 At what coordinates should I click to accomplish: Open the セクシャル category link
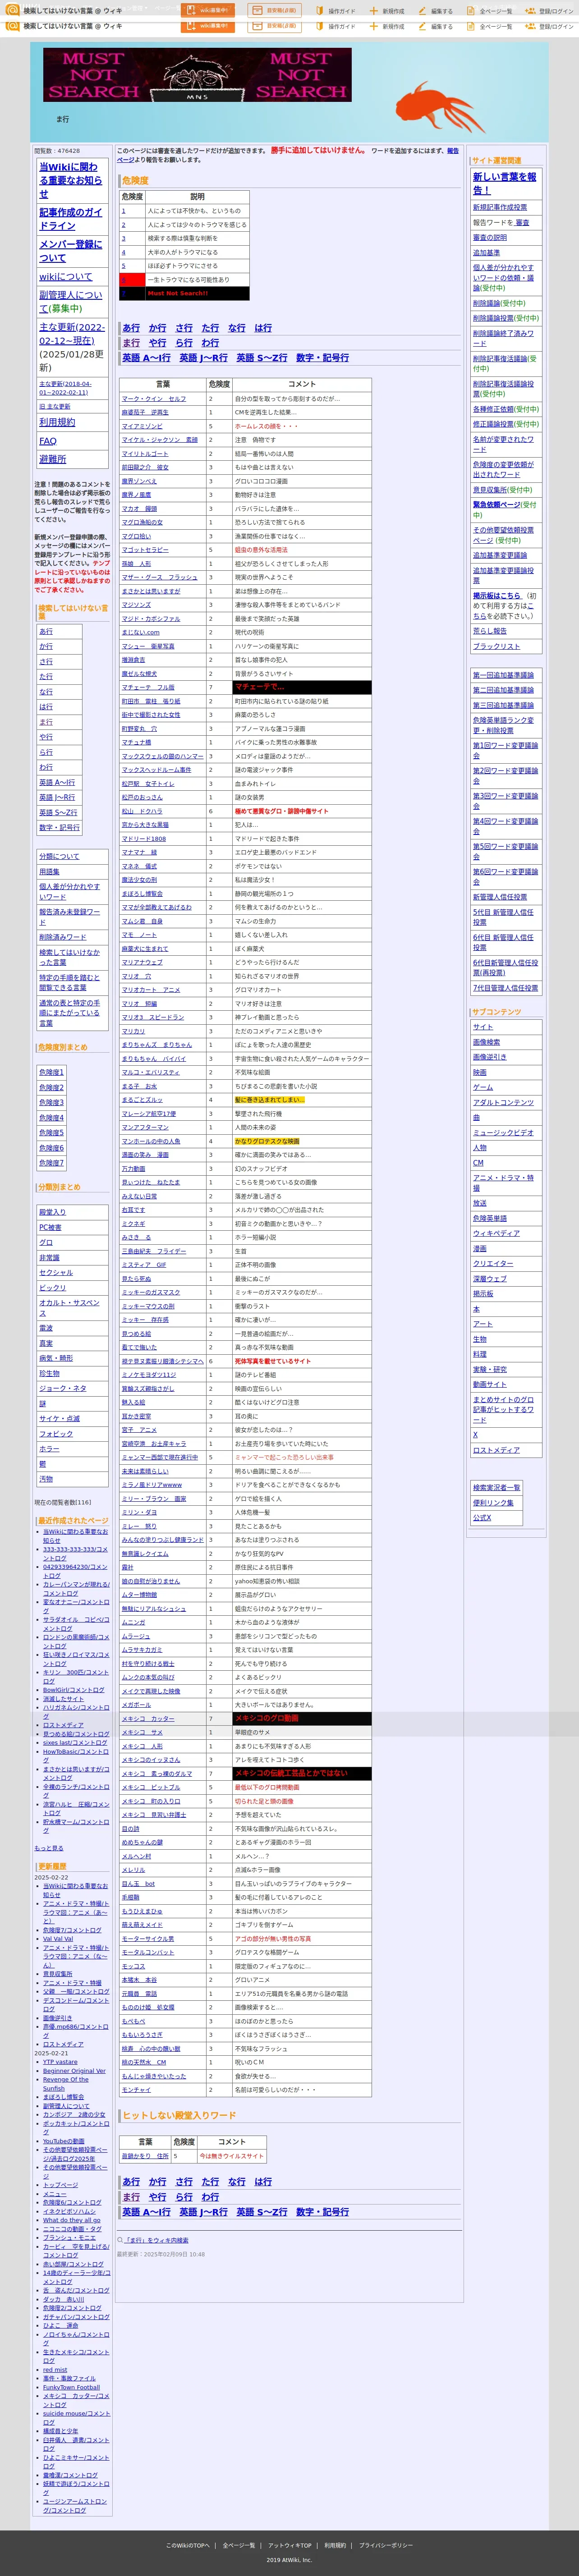pos(56,1273)
